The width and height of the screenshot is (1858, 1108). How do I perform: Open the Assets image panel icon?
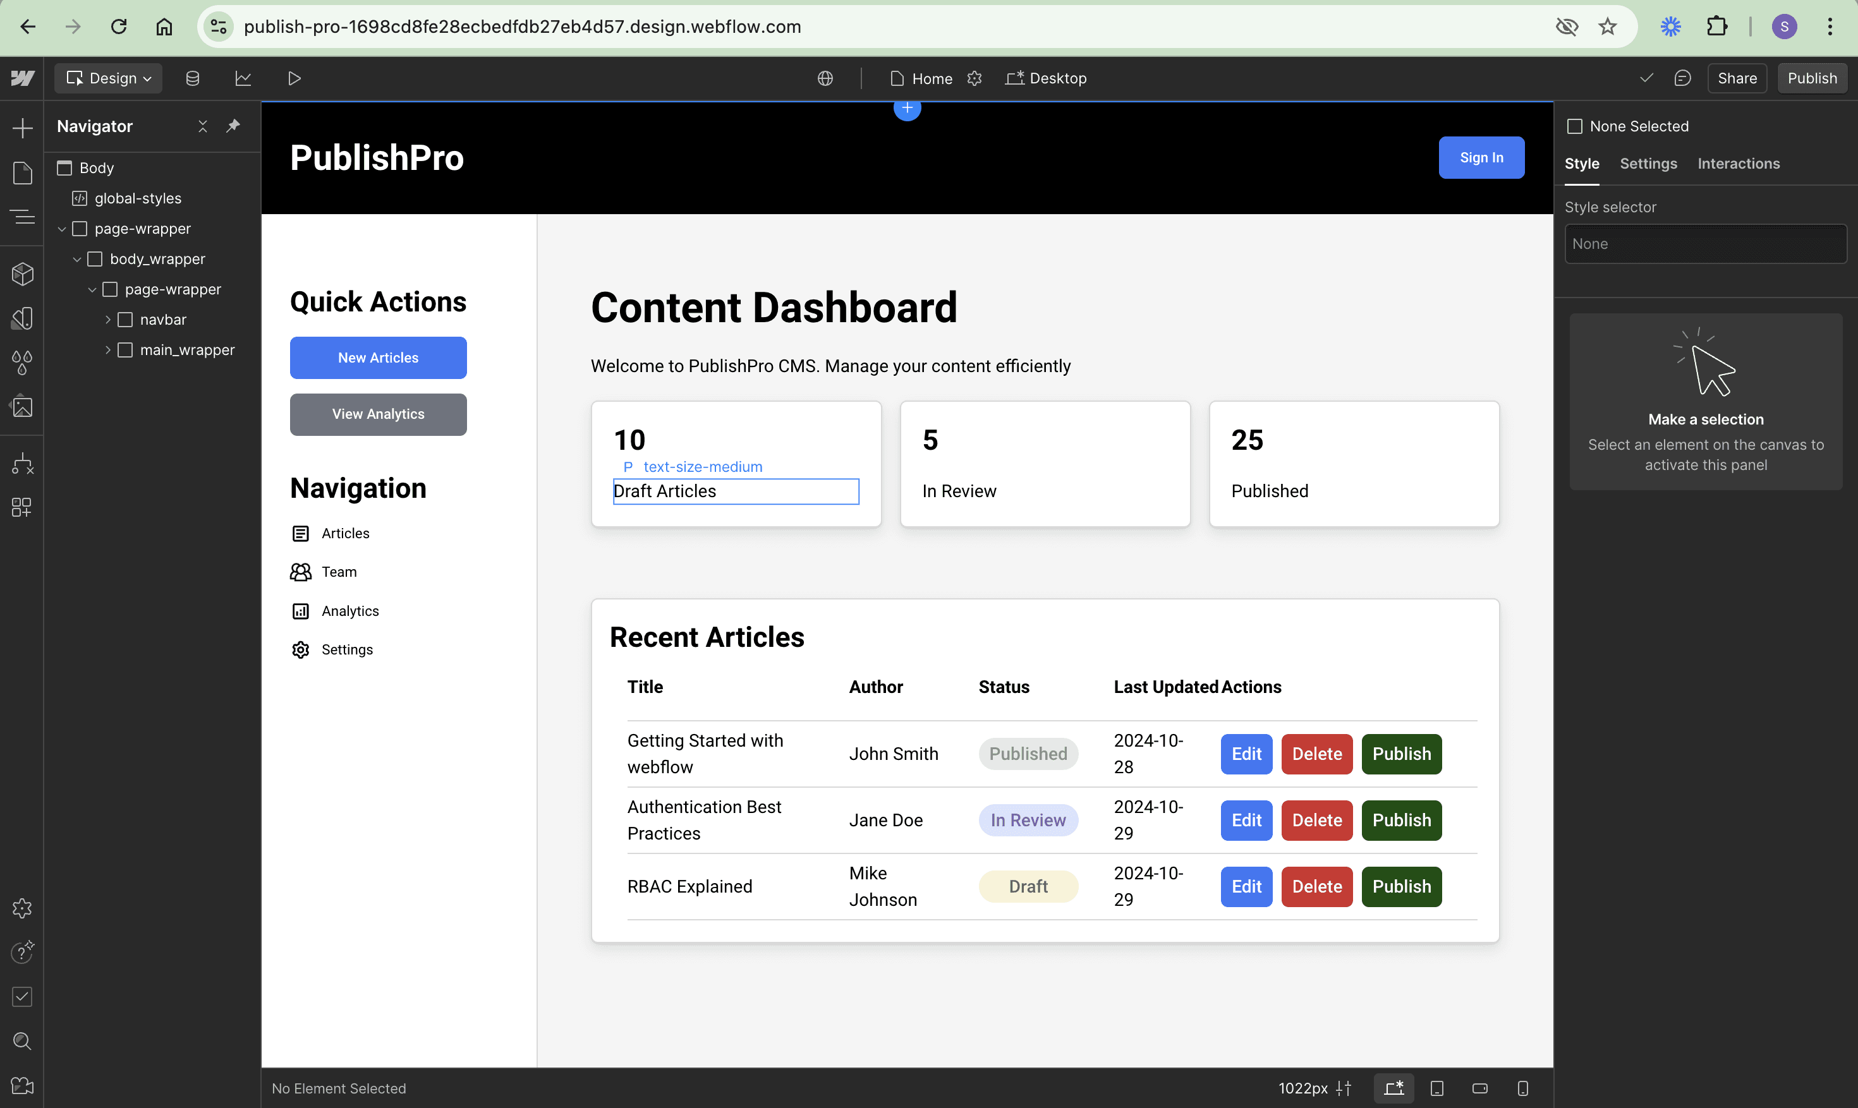tap(22, 407)
